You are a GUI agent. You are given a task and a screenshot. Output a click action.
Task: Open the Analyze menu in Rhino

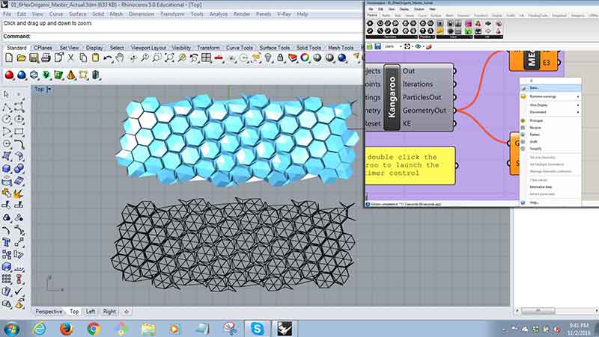tap(218, 13)
